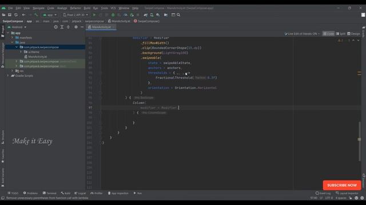Click Select Opened File target icon

pyautogui.click(x=55, y=27)
